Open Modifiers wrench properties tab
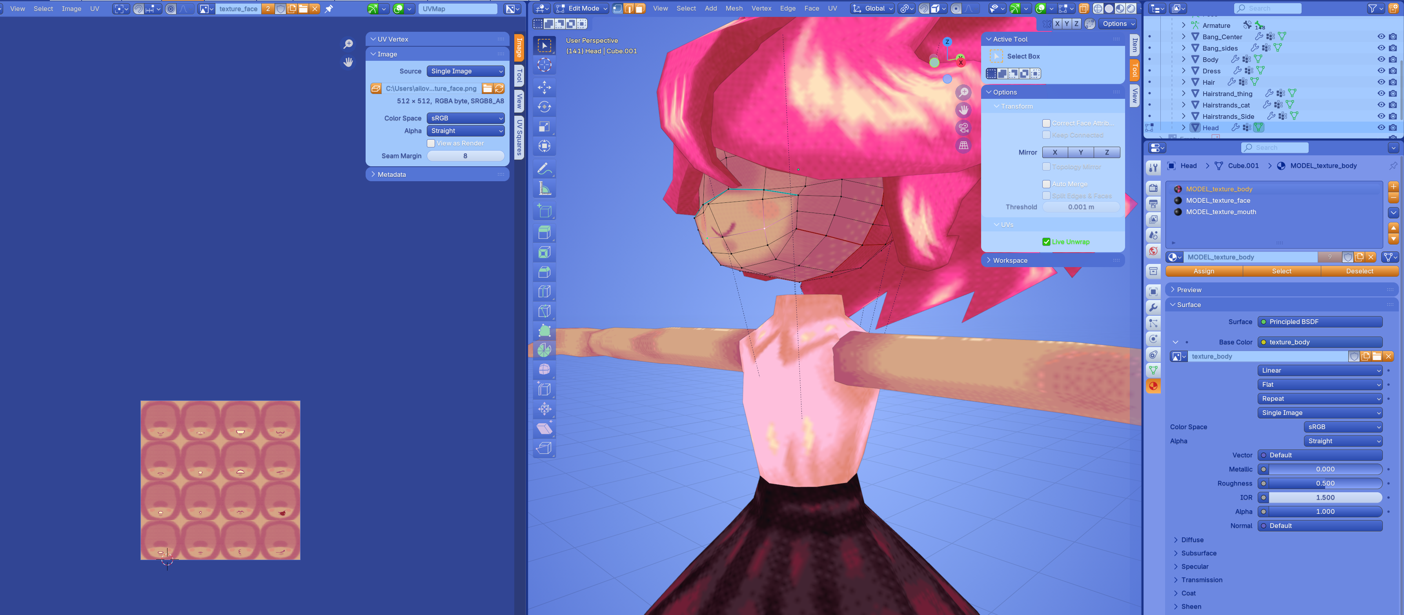The height and width of the screenshot is (615, 1404). pos(1153,307)
